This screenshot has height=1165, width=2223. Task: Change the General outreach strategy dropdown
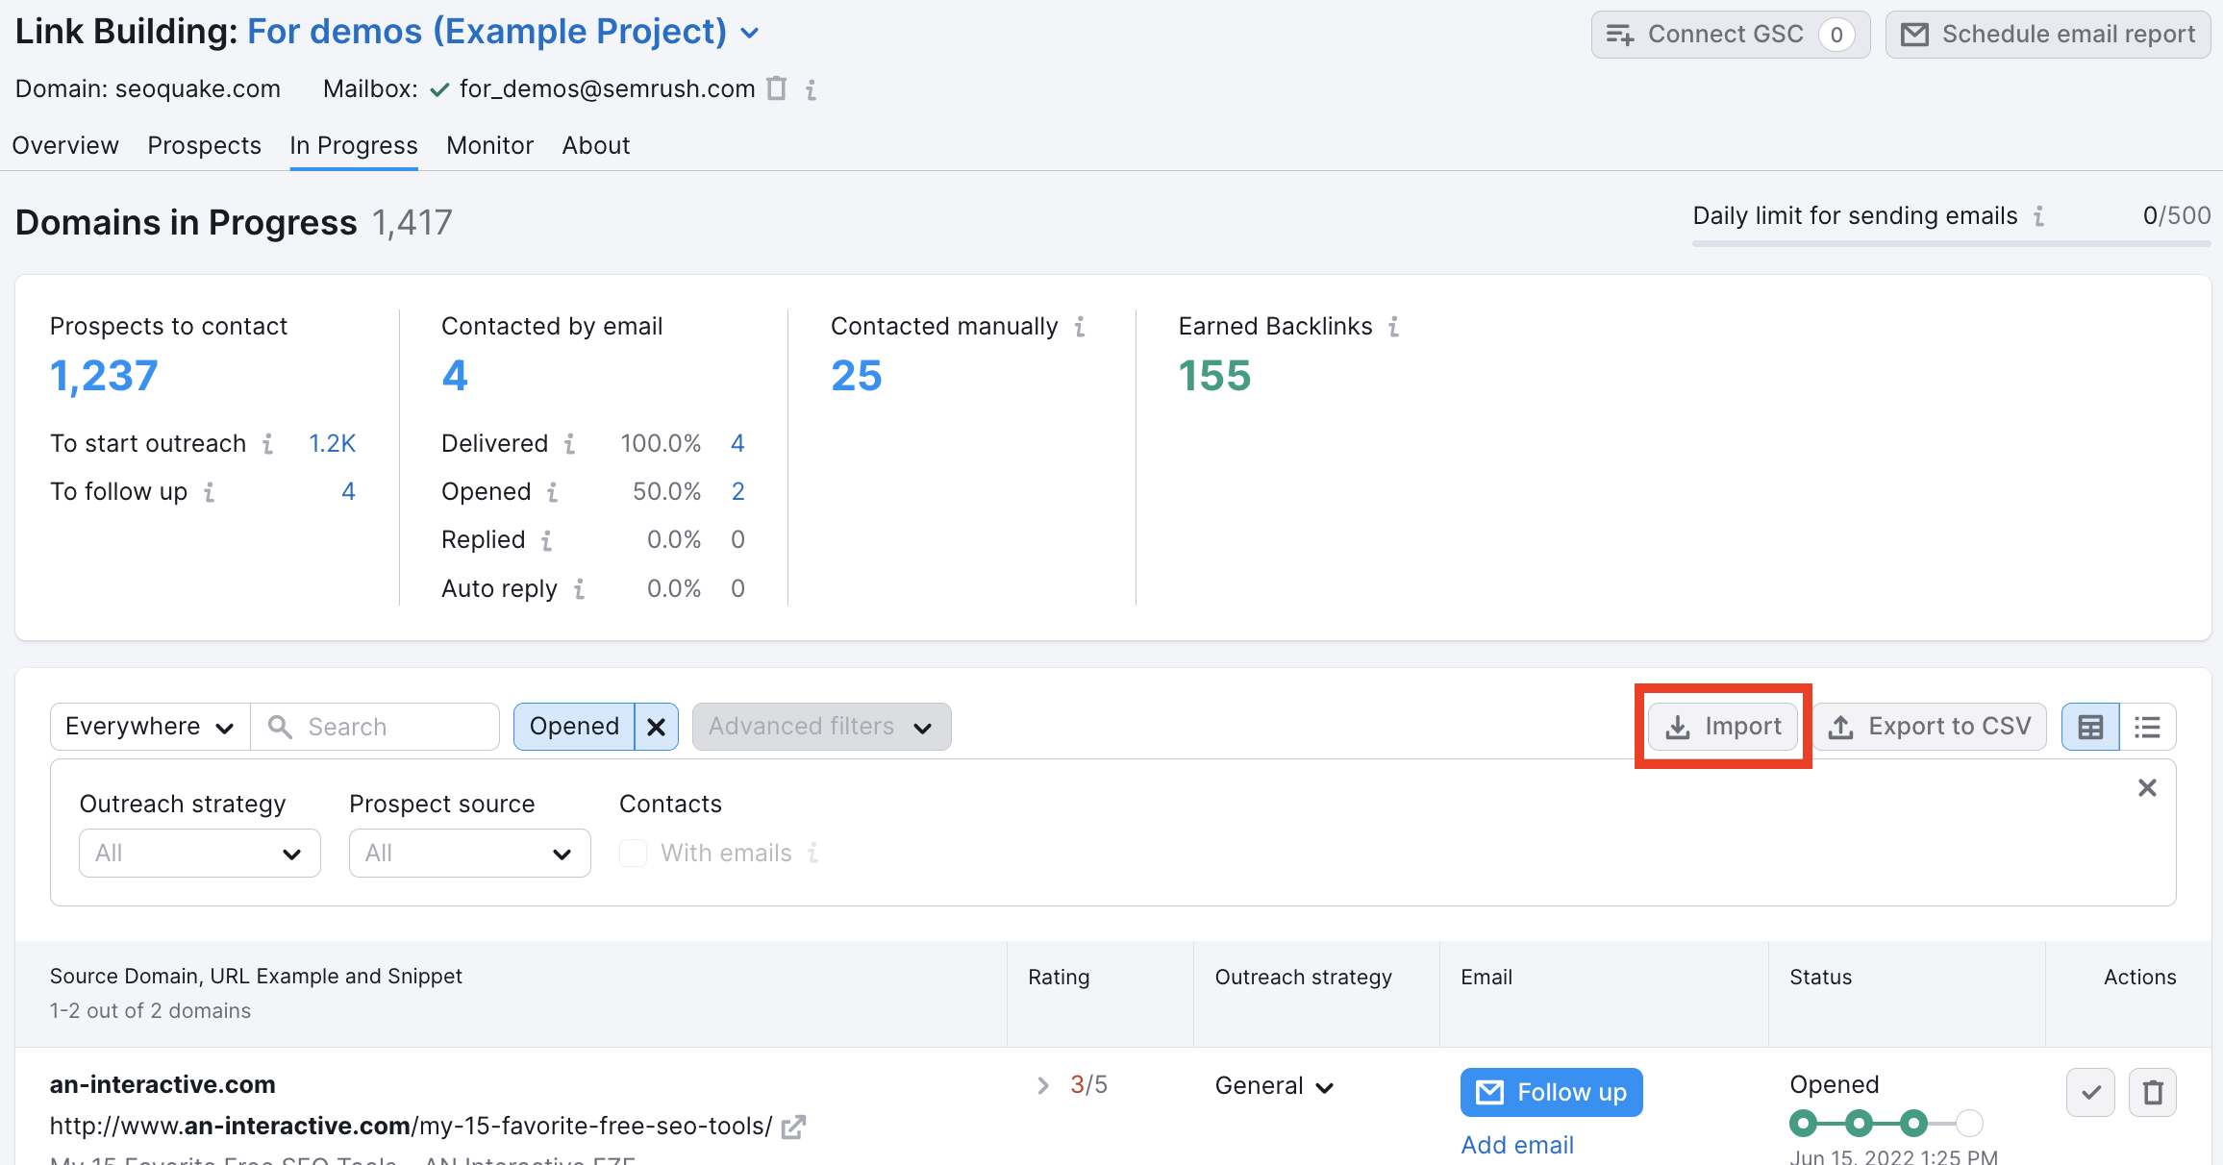tap(1274, 1085)
